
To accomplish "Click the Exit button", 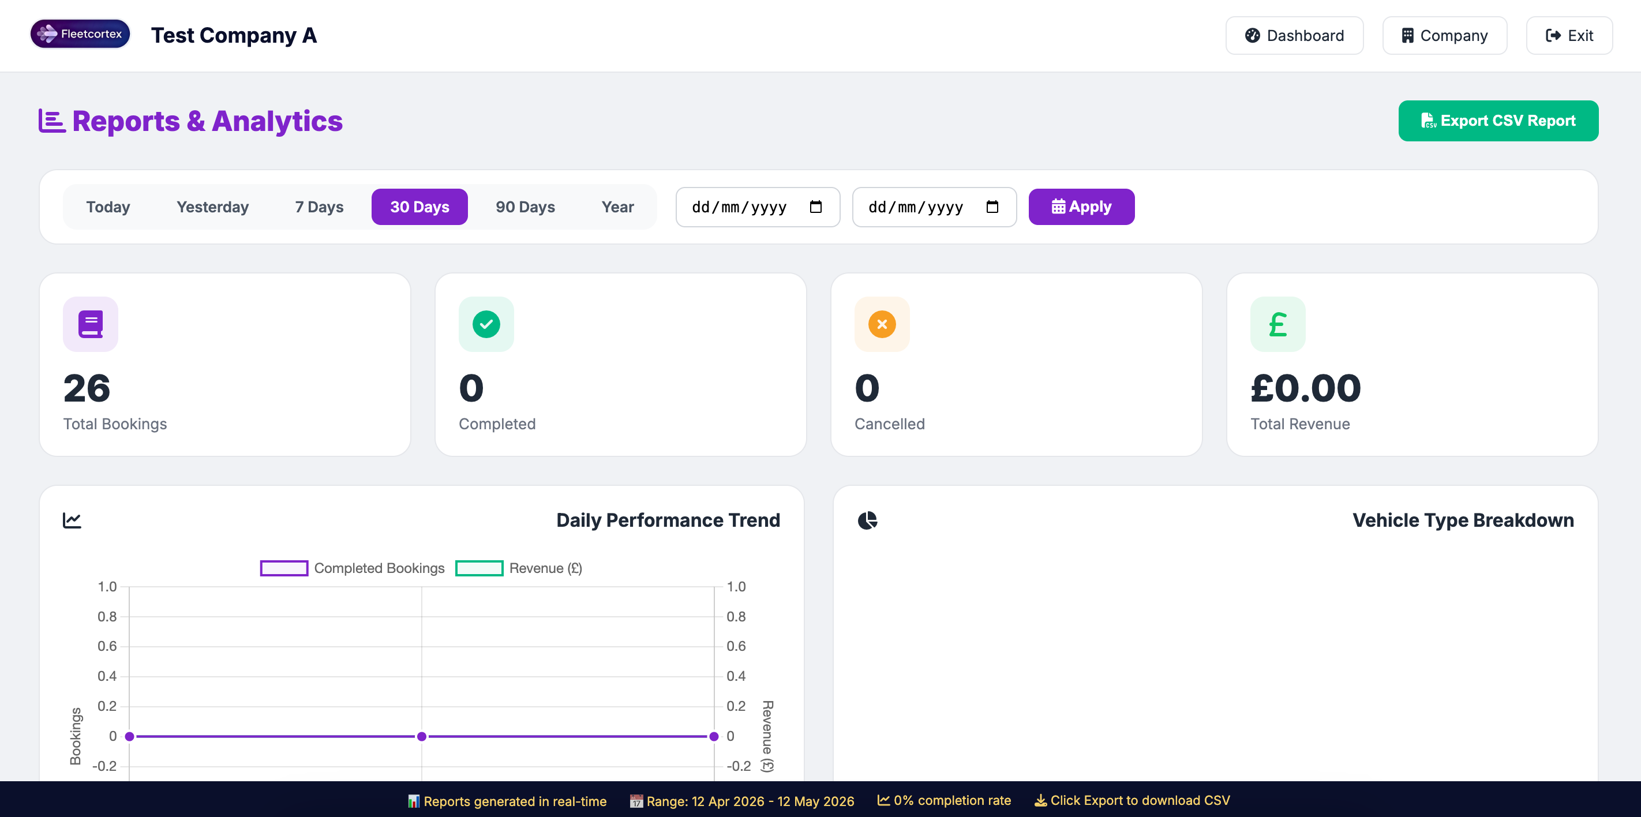I will pos(1569,36).
